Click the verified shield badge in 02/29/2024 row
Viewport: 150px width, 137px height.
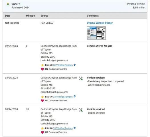[x=75, y=65]
